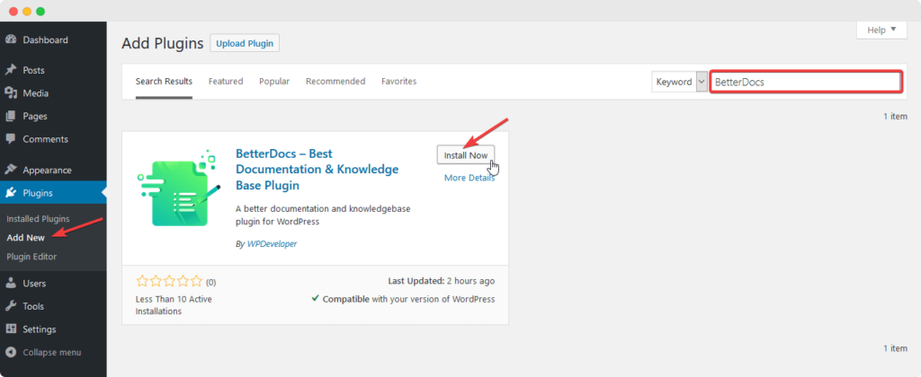The width and height of the screenshot is (921, 377).
Task: Open the BetterDocs plugin title link
Action: tap(317, 170)
